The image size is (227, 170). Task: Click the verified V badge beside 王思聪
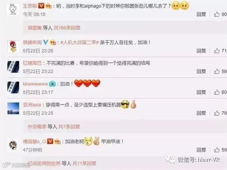point(41,6)
